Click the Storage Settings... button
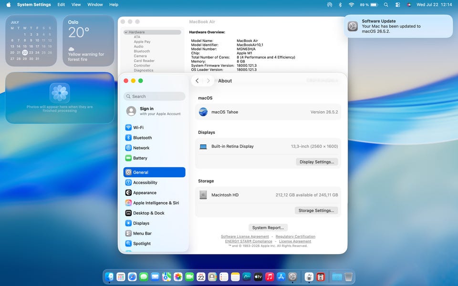The image size is (458, 286). [316, 210]
